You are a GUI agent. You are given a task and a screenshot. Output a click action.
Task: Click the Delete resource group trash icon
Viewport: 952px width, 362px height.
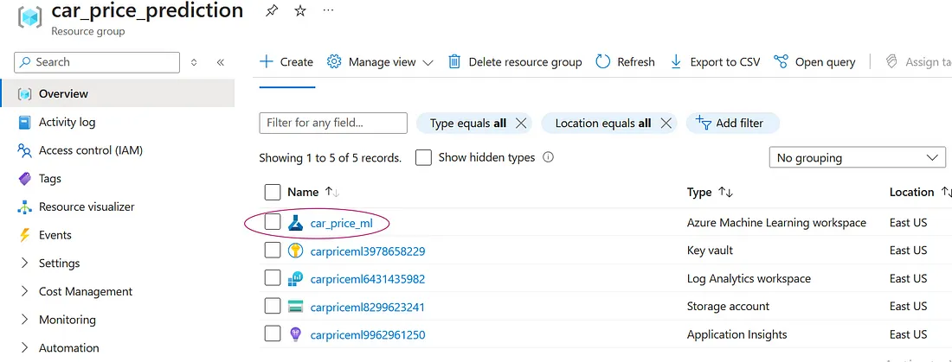pyautogui.click(x=454, y=61)
